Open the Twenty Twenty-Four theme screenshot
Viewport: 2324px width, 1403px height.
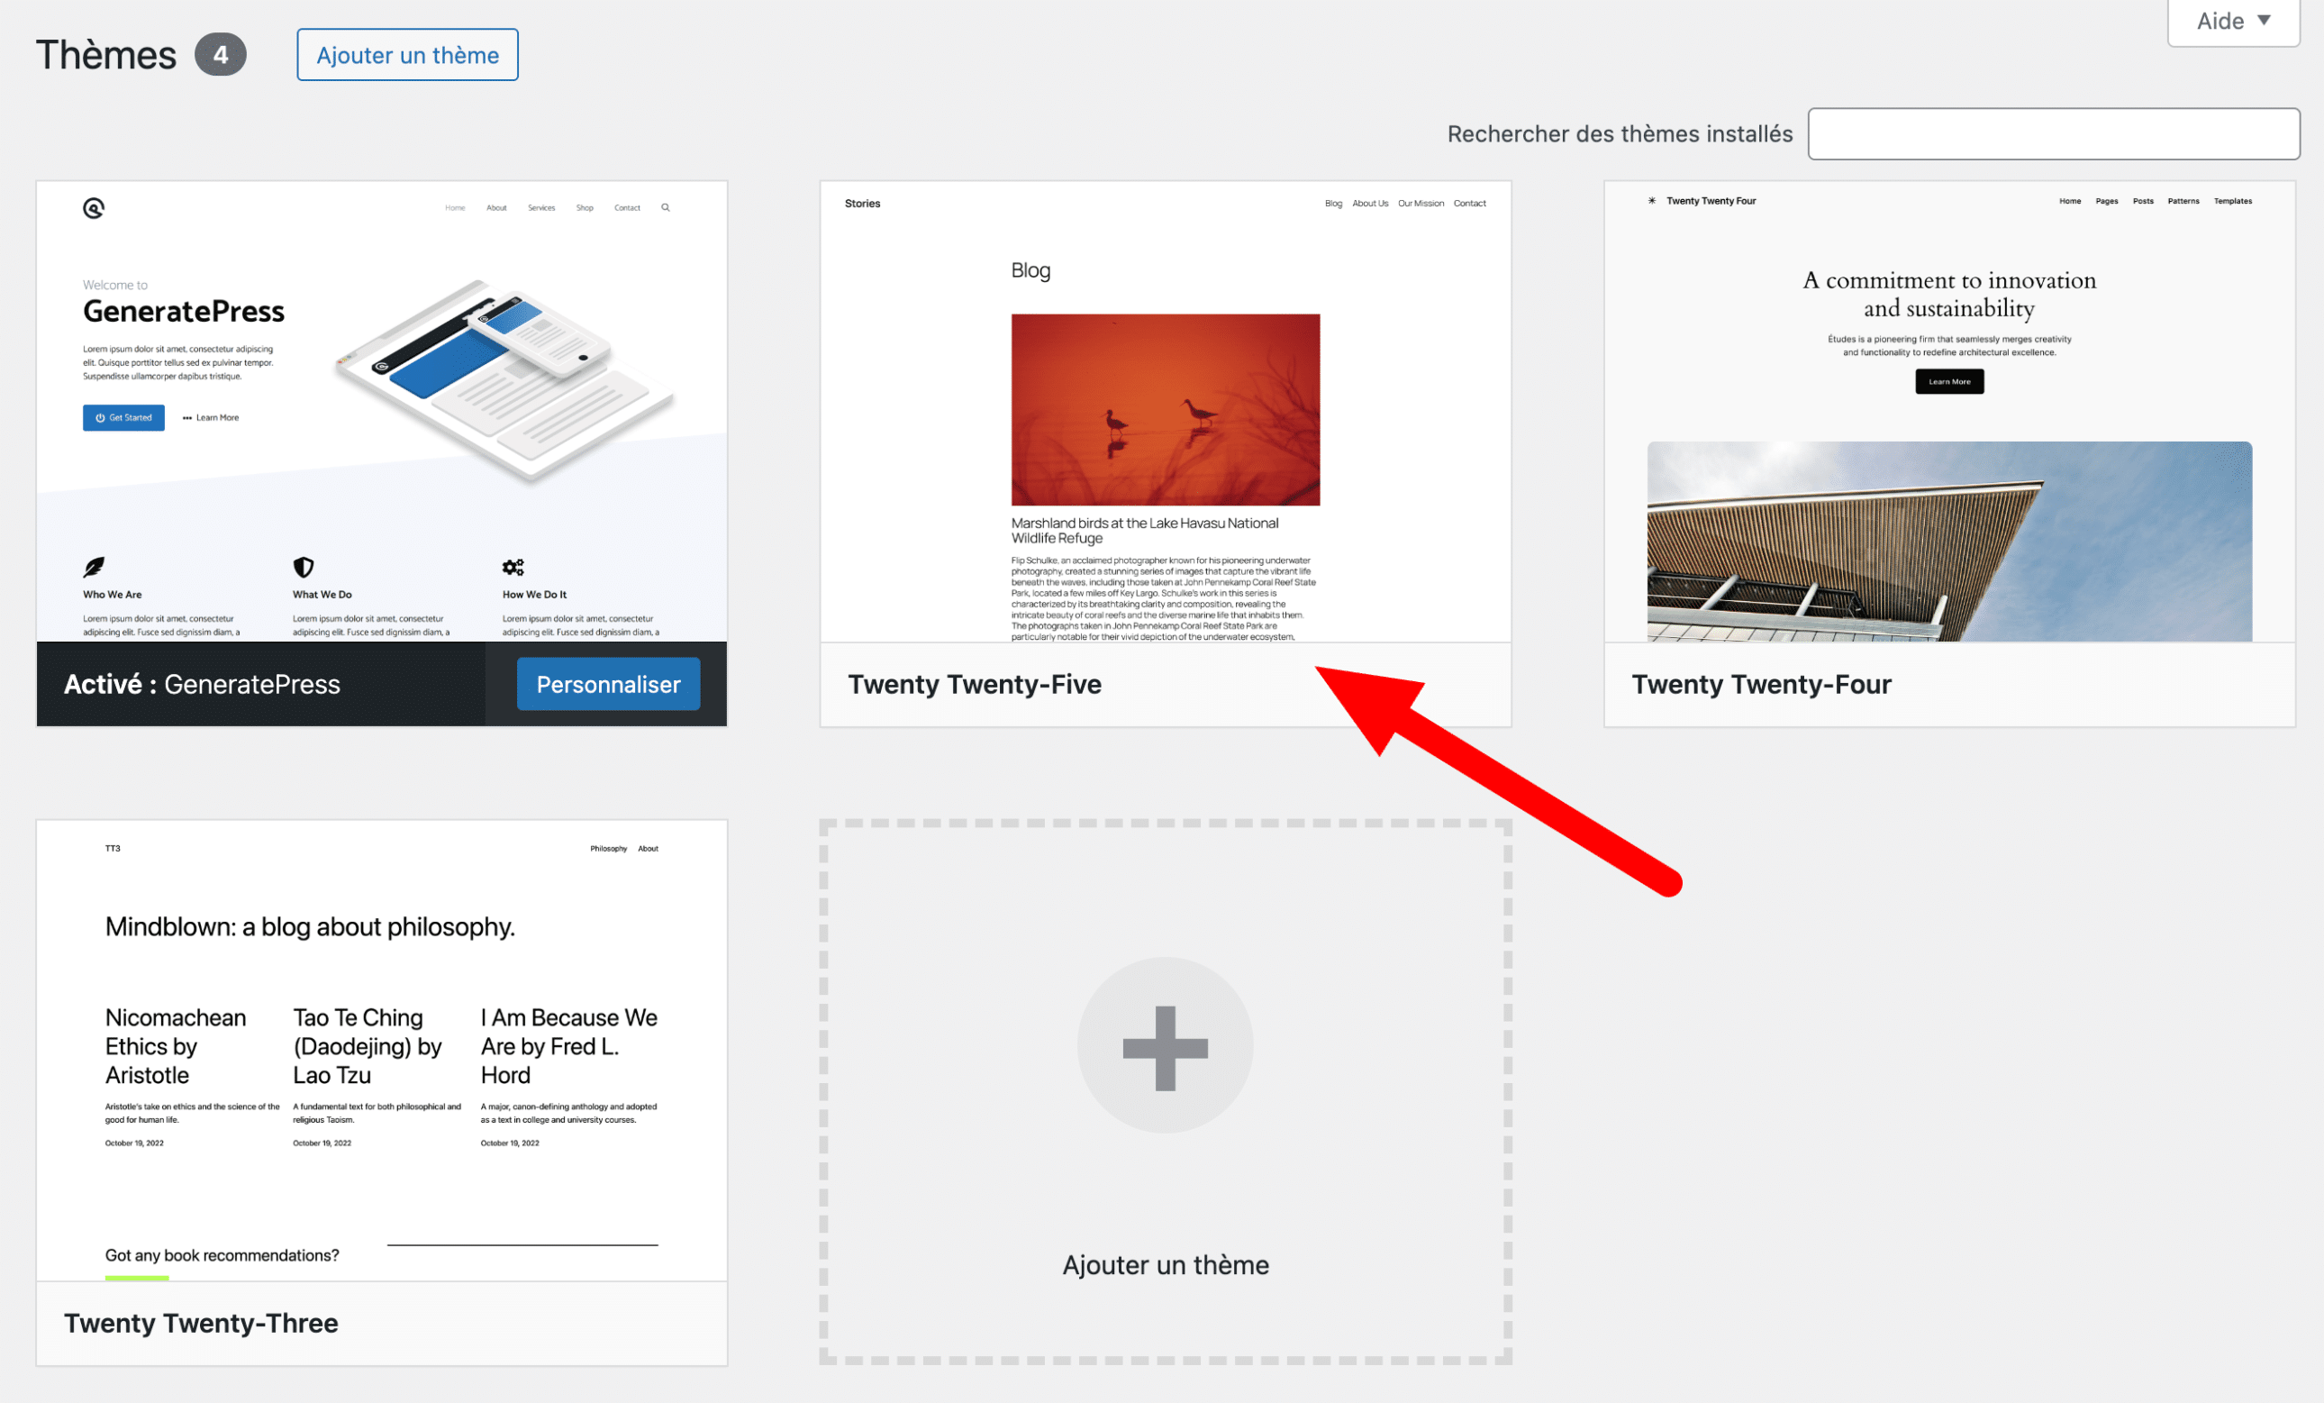tap(1949, 412)
